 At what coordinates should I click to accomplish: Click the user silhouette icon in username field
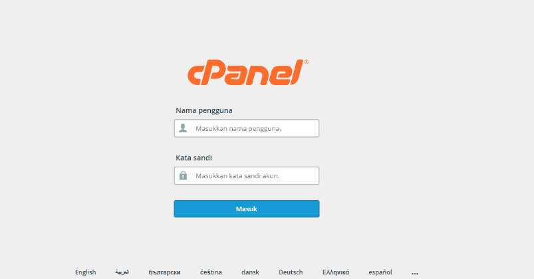click(183, 128)
